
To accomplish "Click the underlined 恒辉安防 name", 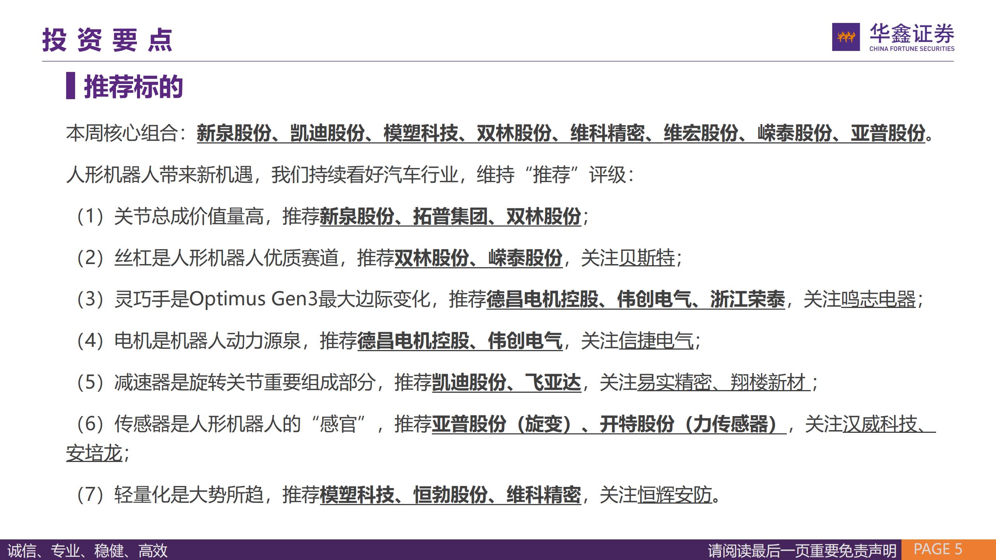I will (675, 495).
